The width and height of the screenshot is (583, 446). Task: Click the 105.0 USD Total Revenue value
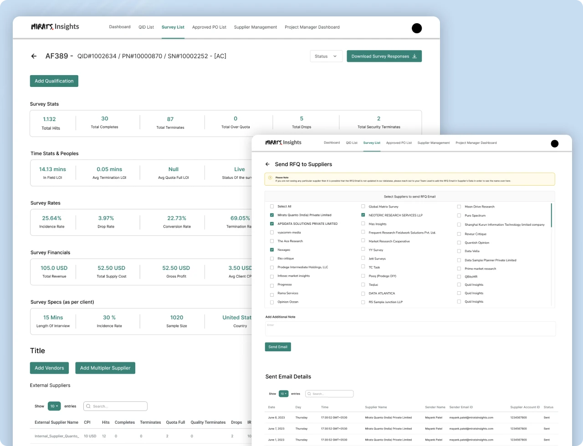54,268
